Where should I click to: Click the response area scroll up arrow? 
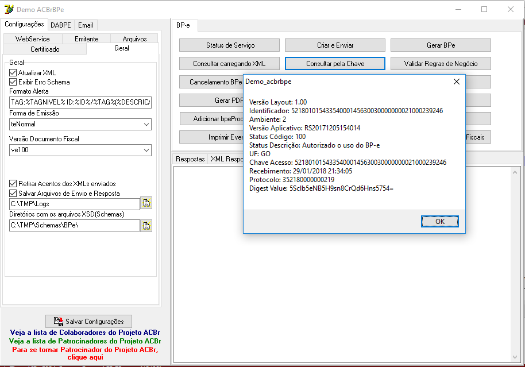[x=515, y=172]
